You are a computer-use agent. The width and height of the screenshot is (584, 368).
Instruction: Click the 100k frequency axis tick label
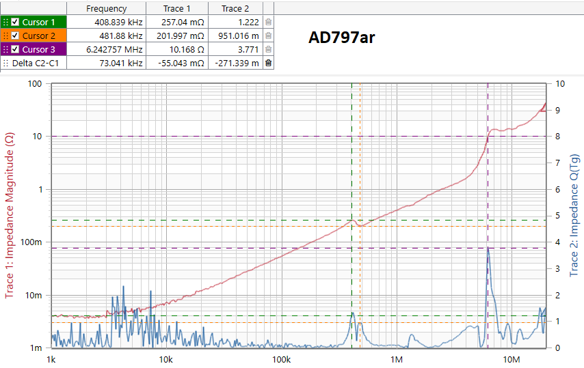(281, 359)
